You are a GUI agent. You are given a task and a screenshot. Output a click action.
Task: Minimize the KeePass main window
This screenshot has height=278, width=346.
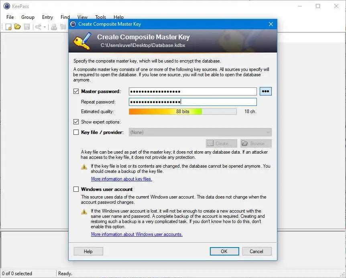point(300,6)
